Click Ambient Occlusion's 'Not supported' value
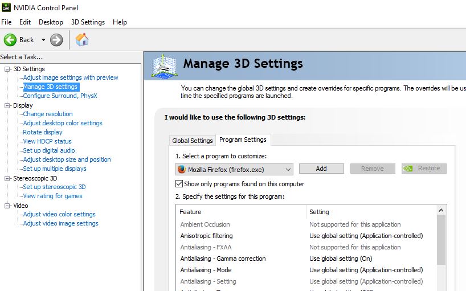Screen dimensions: 466x291 [x=355, y=224]
